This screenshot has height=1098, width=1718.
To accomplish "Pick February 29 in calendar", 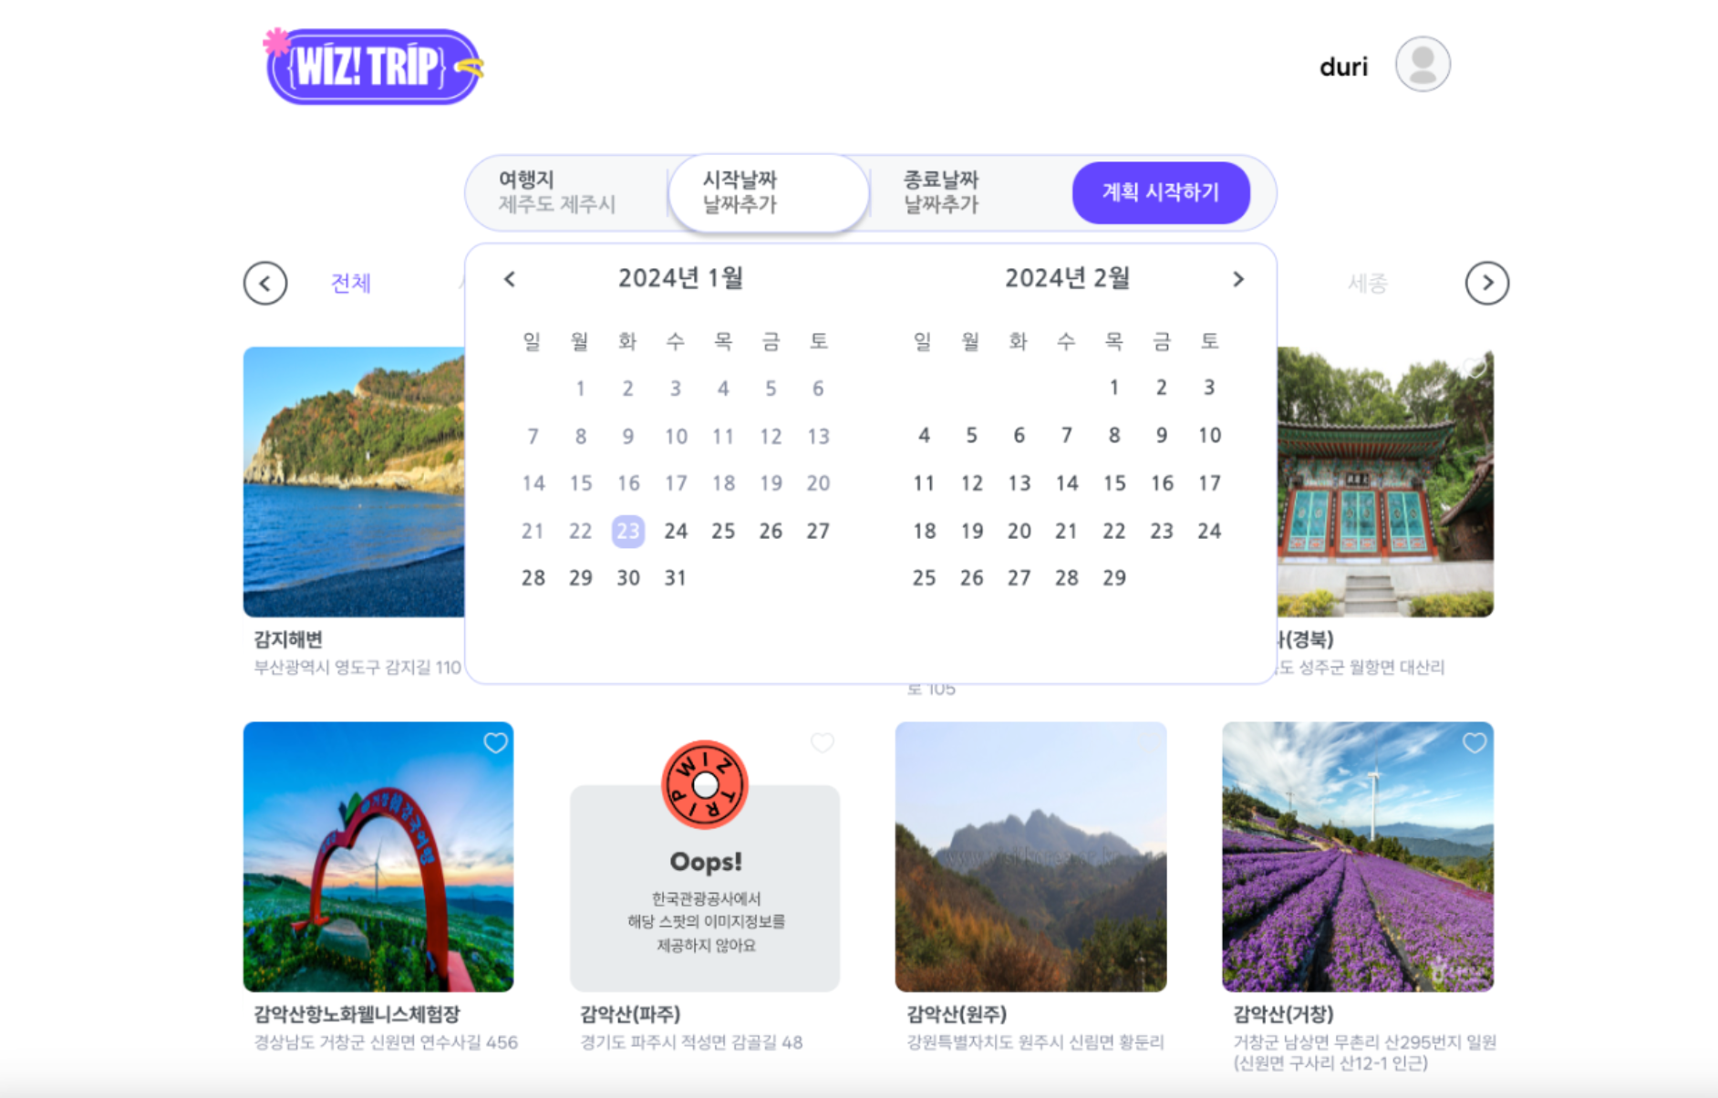I will (x=1113, y=578).
